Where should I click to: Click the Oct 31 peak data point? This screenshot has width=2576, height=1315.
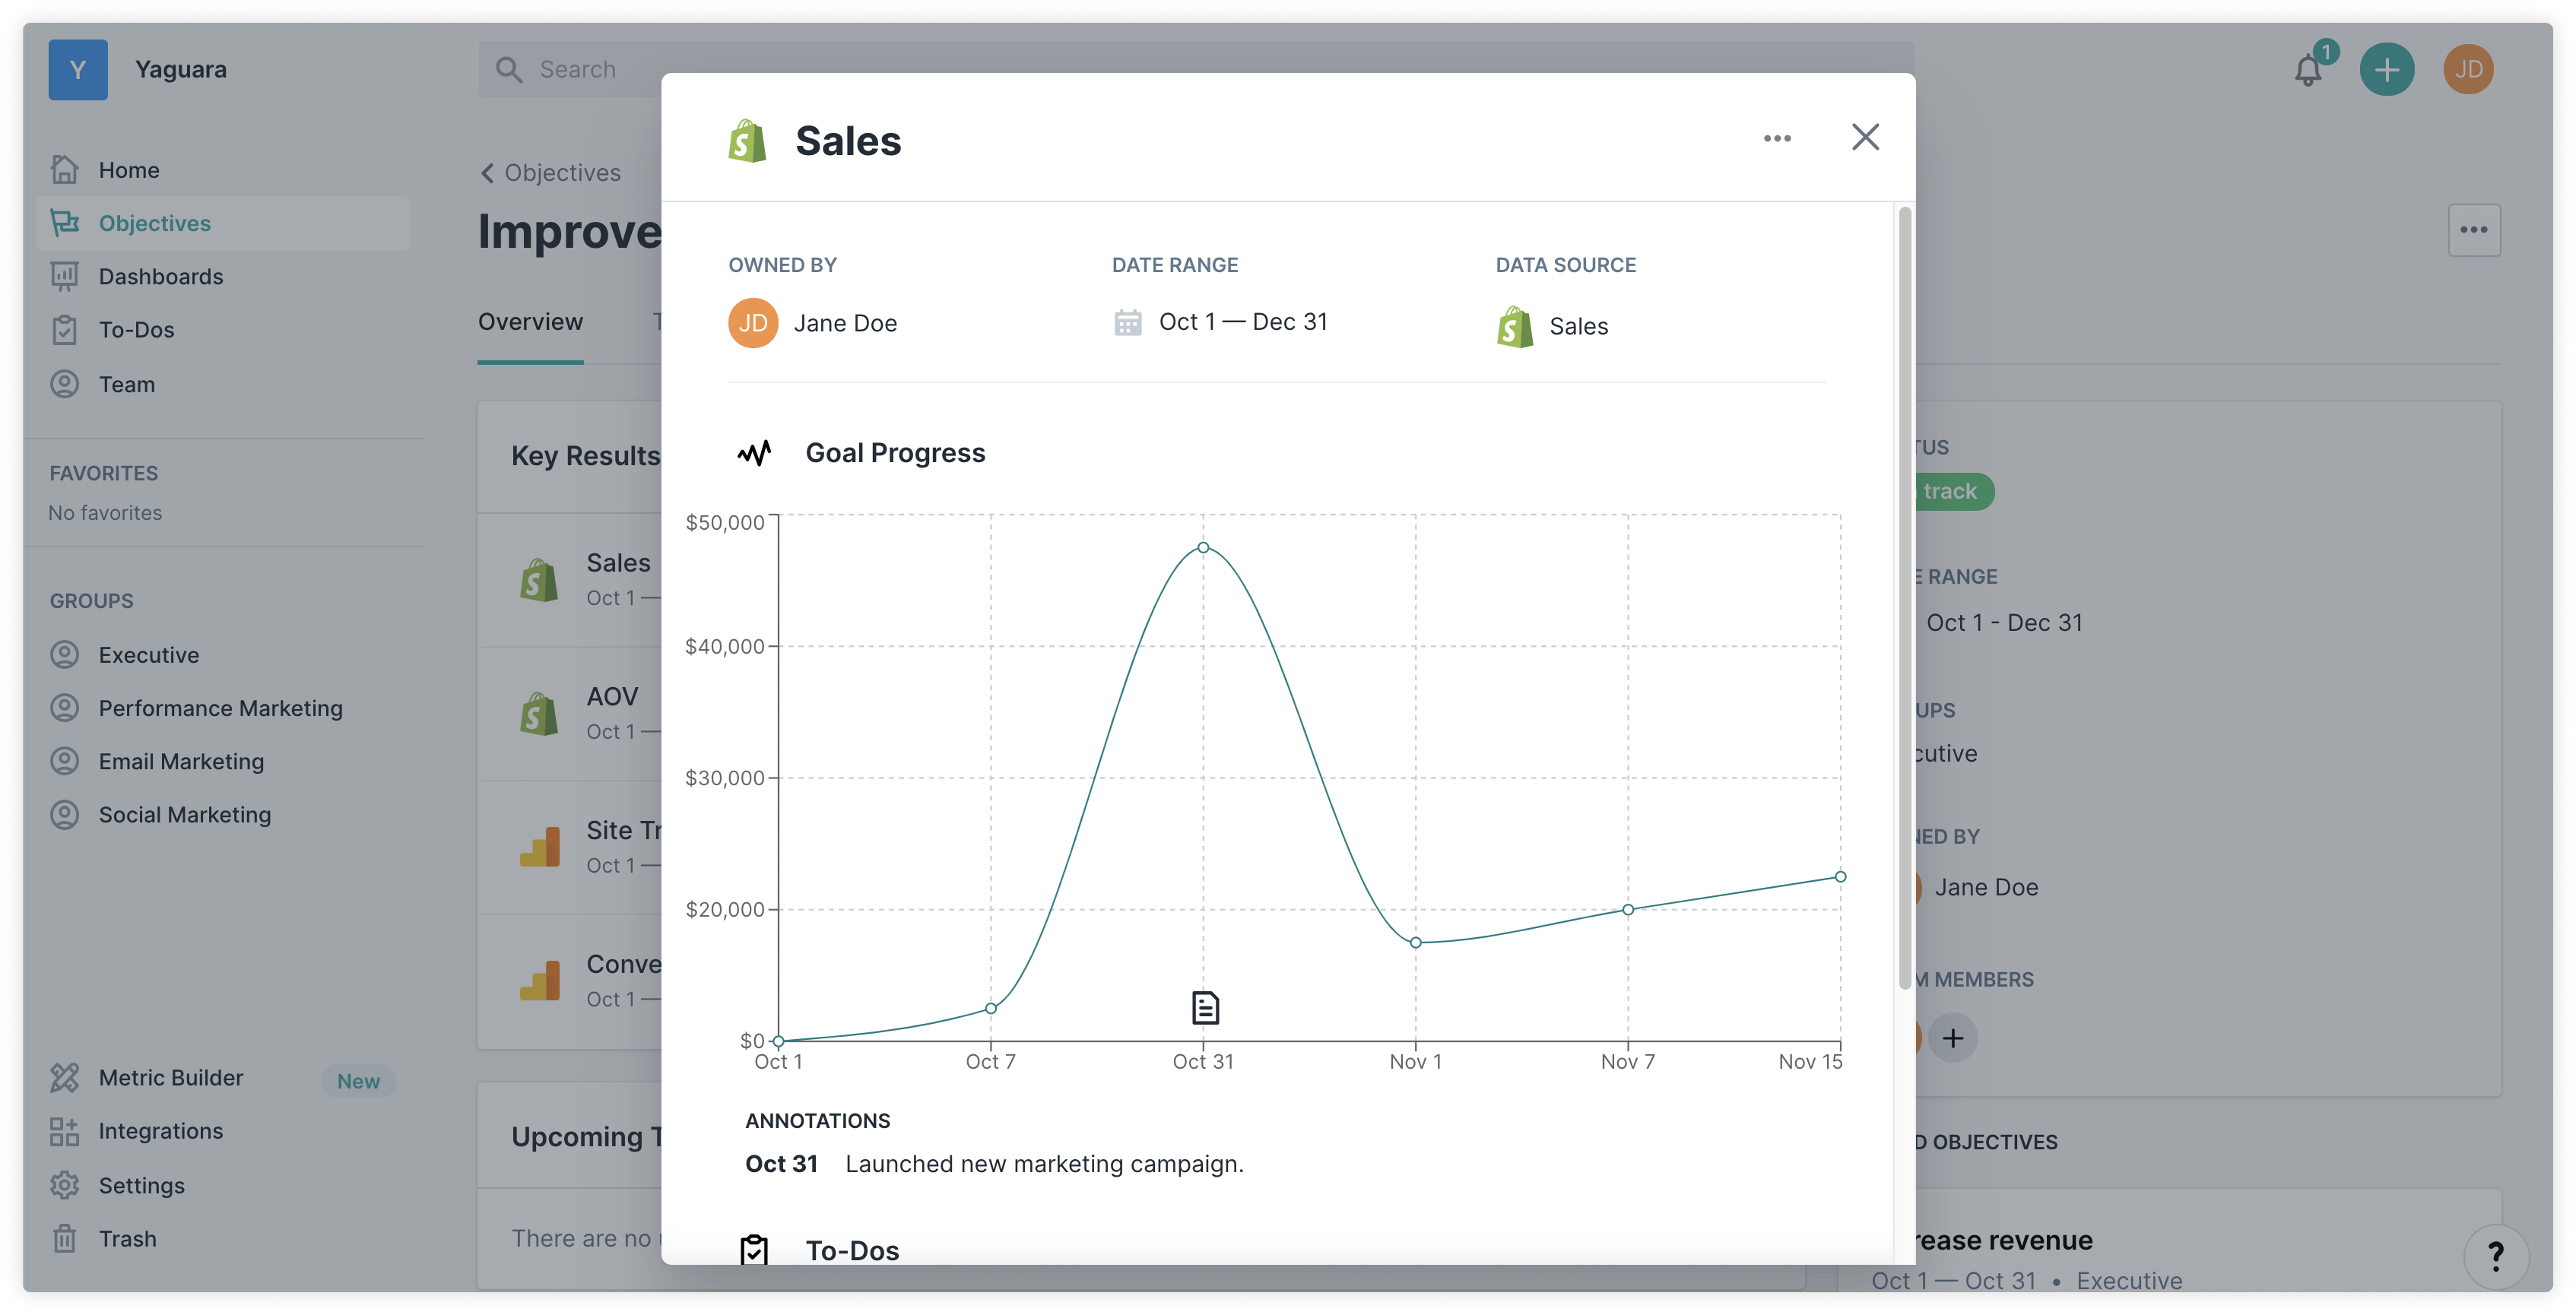coord(1203,547)
